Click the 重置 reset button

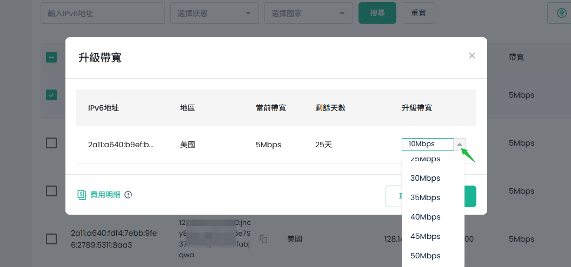click(x=419, y=13)
